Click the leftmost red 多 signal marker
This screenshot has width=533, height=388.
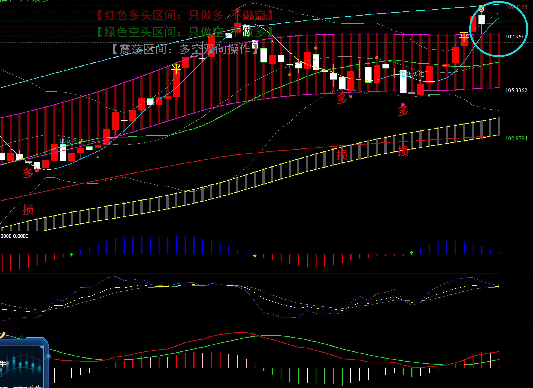28,173
